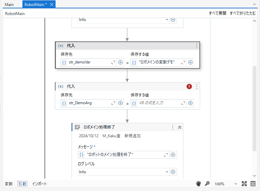
Task: Open the bottom ログ レベル Info dropdown
Action: 123,172
